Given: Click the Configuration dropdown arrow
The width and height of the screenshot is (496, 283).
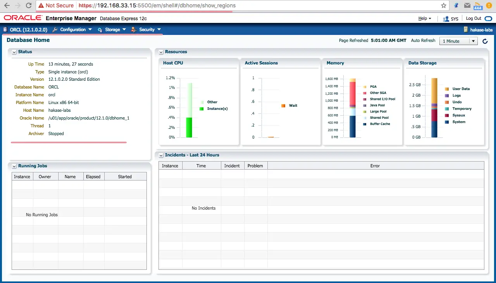Looking at the screenshot, I should point(90,30).
